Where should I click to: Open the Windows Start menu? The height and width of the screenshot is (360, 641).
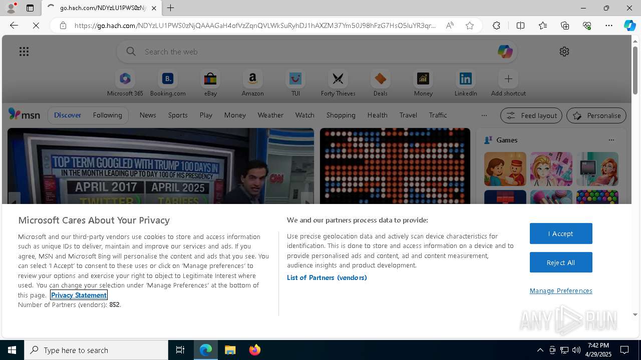tap(12, 350)
